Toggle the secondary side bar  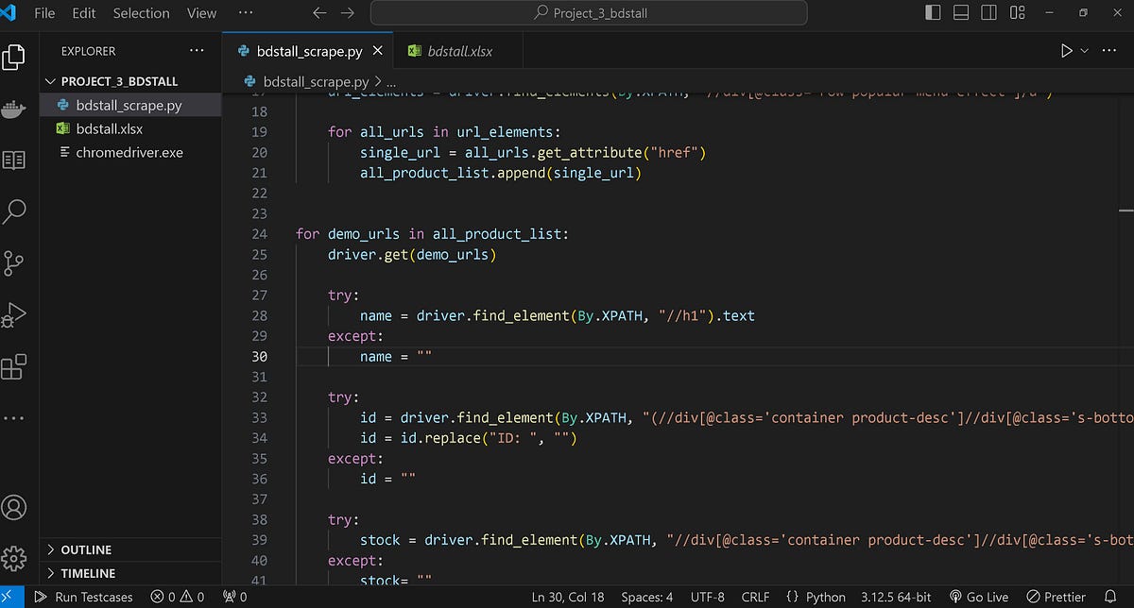pyautogui.click(x=988, y=12)
